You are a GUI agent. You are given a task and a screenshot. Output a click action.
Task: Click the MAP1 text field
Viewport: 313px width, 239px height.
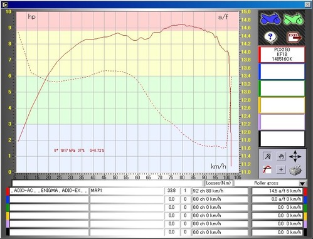127,191
